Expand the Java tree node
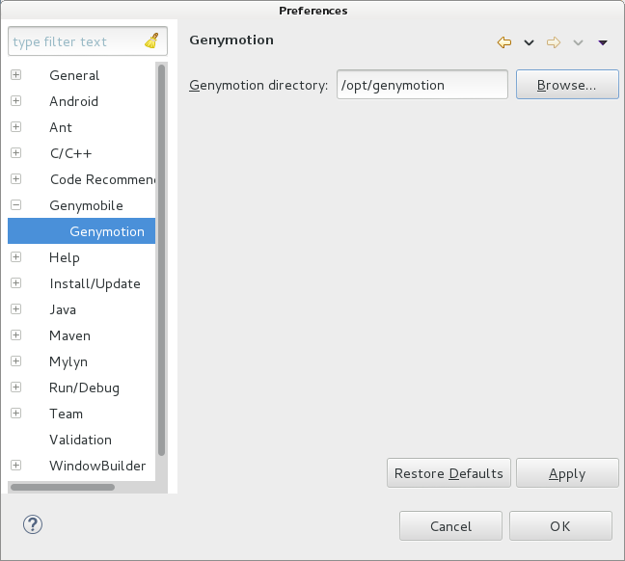Image resolution: width=625 pixels, height=561 pixels. pos(16,309)
